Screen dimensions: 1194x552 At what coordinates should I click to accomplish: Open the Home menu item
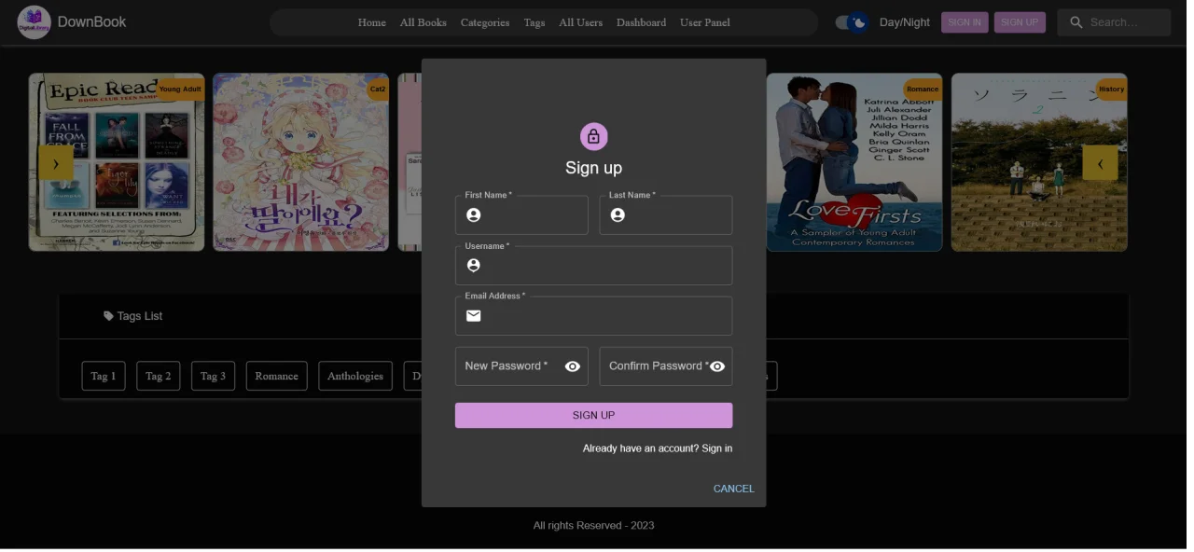[x=372, y=22]
